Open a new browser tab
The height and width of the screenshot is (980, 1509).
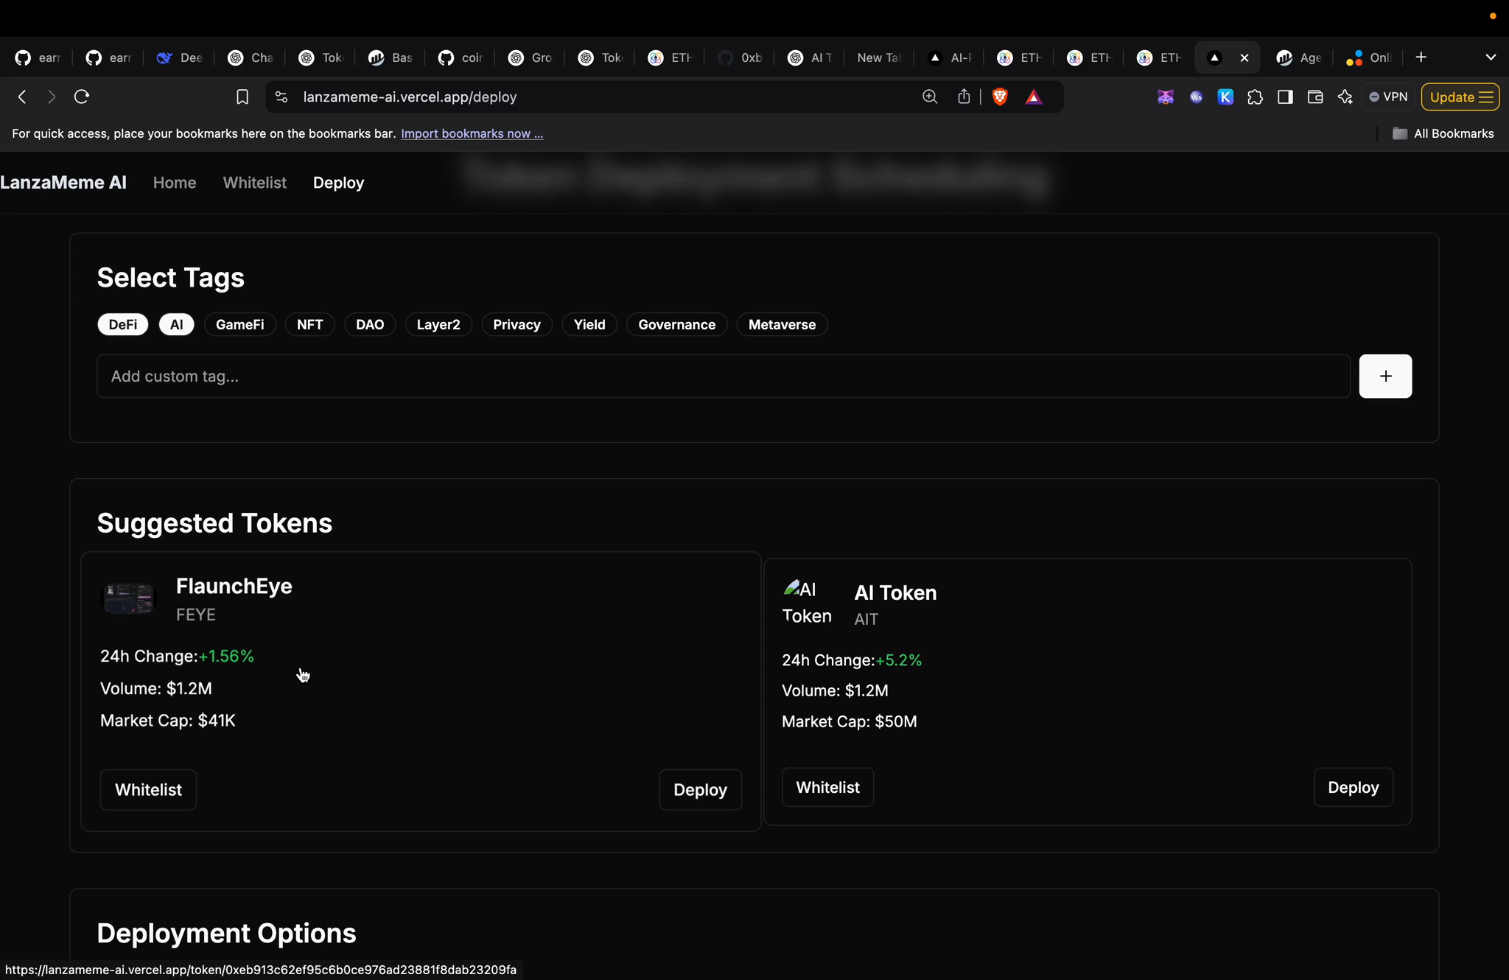(x=1421, y=57)
